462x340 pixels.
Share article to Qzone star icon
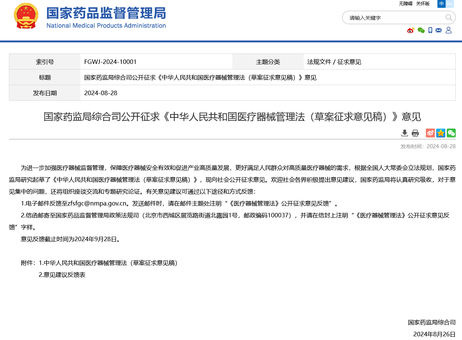[x=440, y=133]
